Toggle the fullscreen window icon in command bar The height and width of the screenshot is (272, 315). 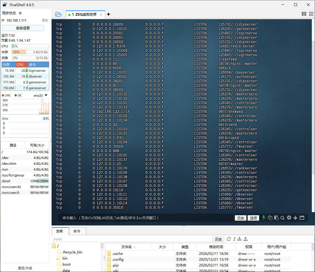pos(302,218)
